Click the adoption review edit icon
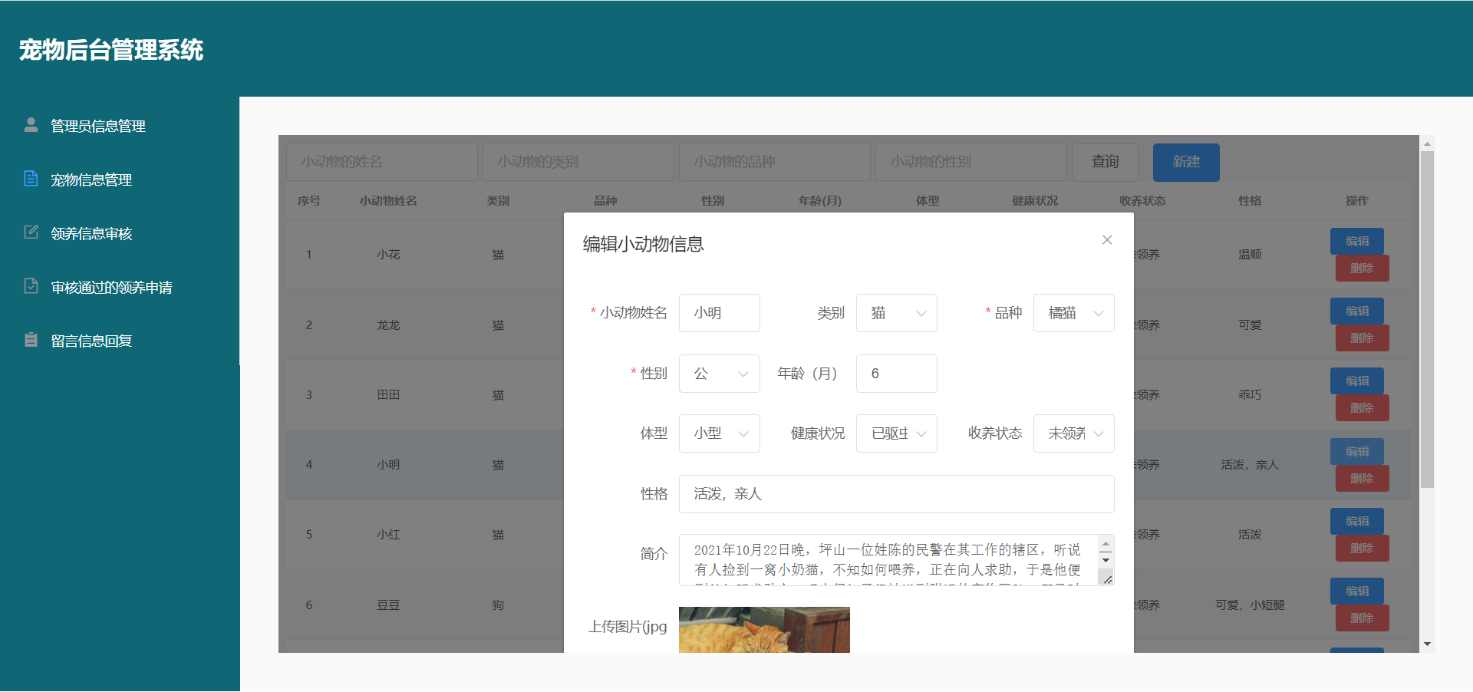 (31, 232)
